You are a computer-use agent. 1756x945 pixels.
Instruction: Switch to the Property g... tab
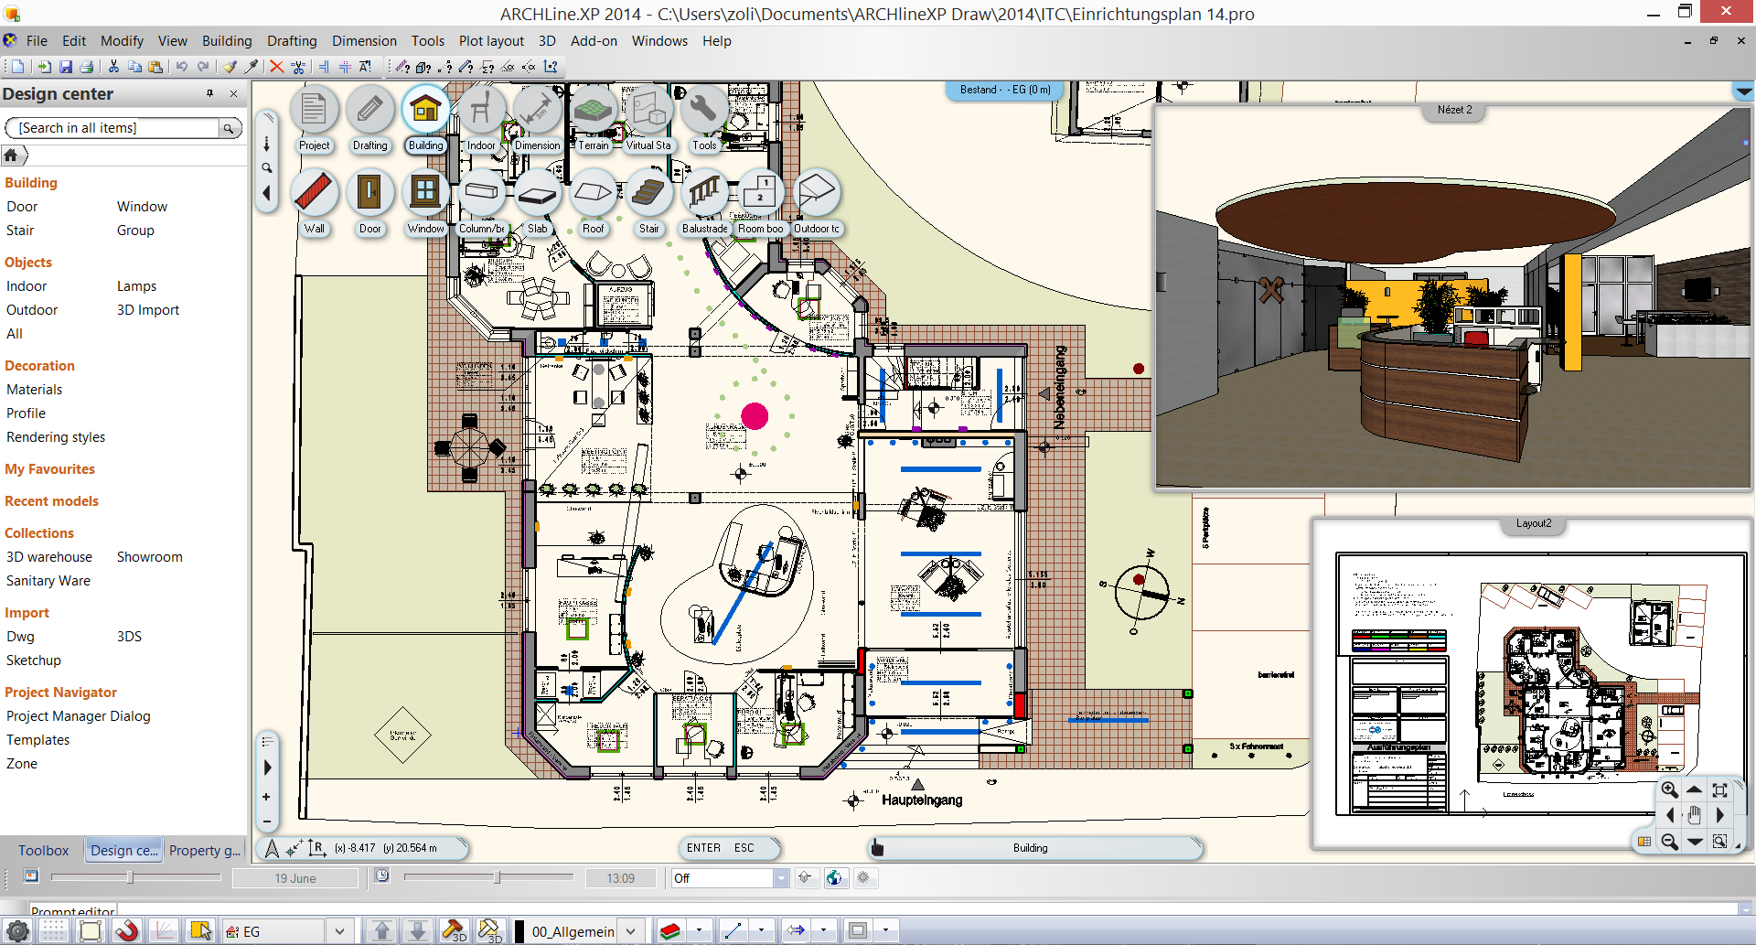[x=205, y=850]
